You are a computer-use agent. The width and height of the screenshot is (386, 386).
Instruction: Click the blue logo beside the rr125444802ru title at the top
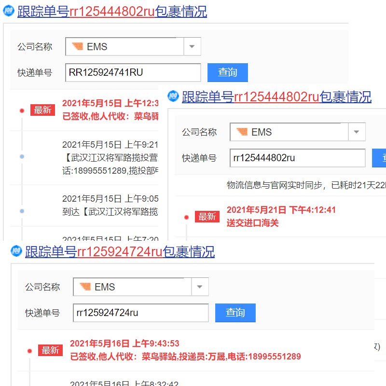(10, 11)
